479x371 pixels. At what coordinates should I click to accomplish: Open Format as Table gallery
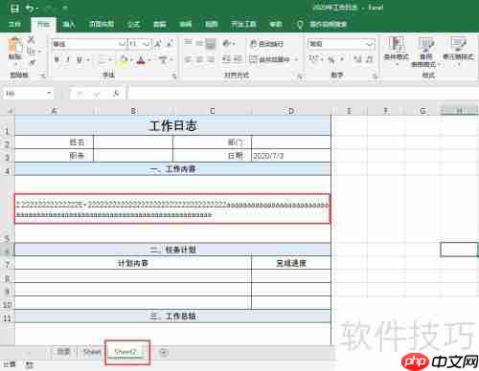coord(425,51)
